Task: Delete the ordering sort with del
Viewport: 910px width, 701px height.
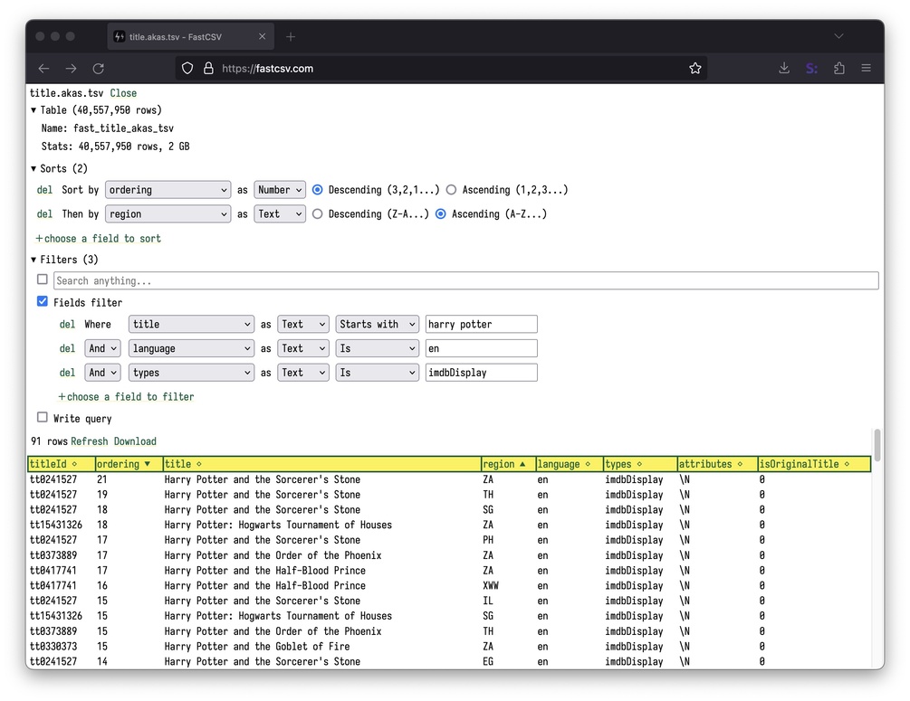Action: pos(44,190)
